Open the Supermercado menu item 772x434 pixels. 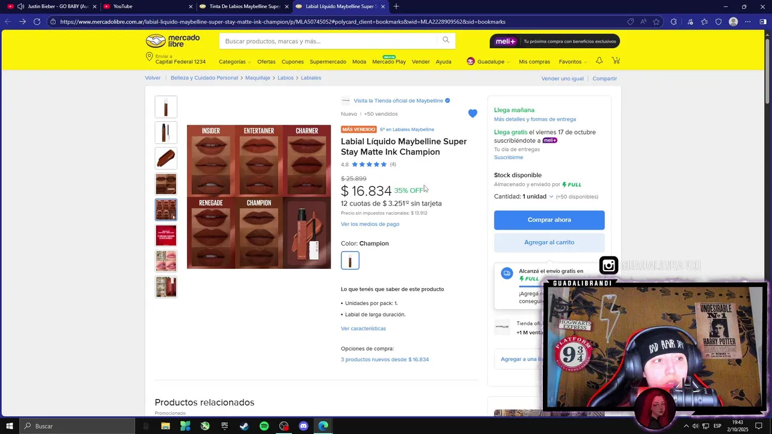[328, 61]
